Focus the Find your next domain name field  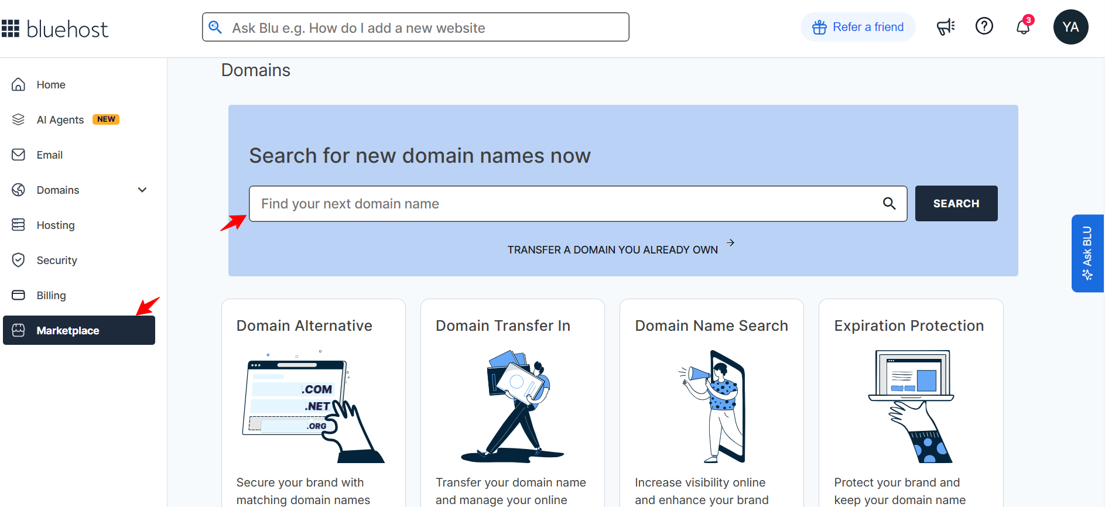click(x=578, y=204)
